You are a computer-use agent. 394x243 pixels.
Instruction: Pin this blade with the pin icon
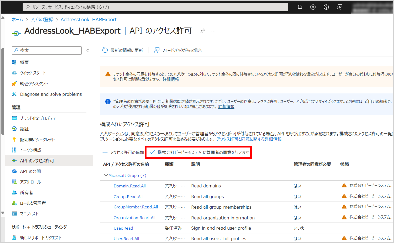(202, 31)
